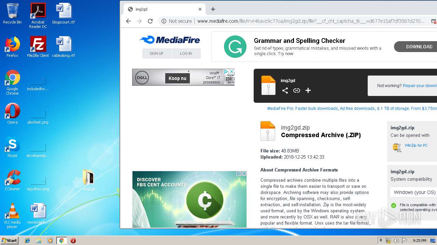The width and height of the screenshot is (437, 245).
Task: Open the Recycle Bin desktop icon
Action: coord(12,14)
